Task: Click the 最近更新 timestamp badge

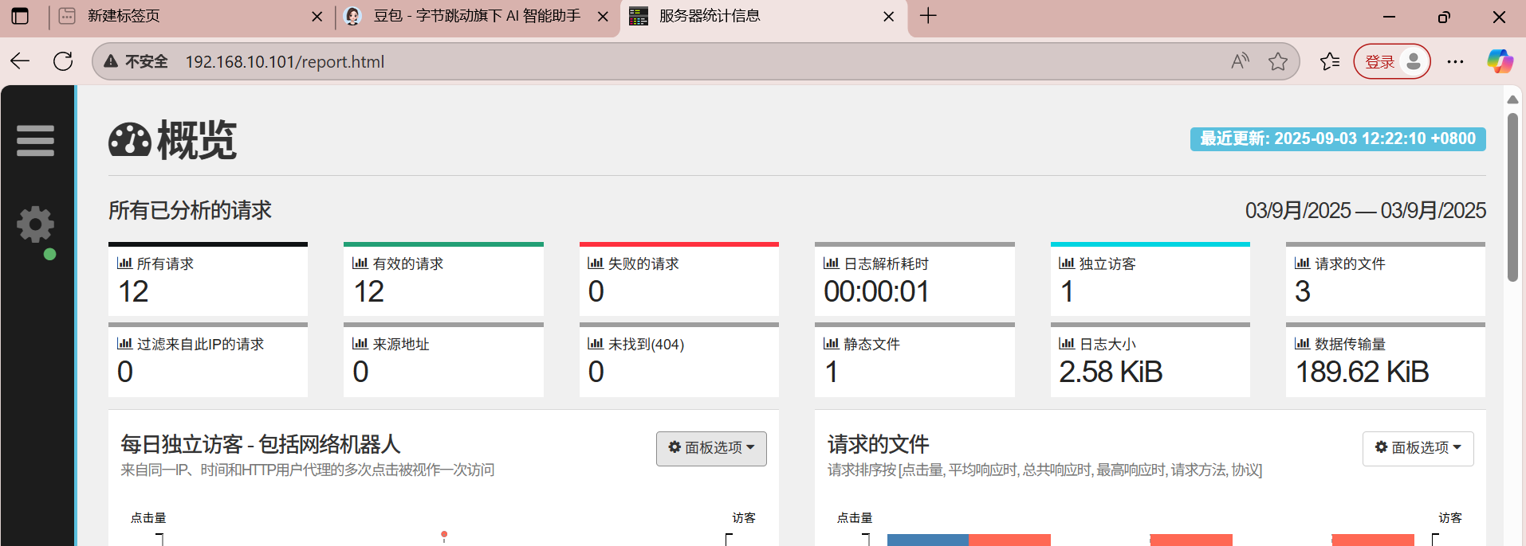Action: [x=1338, y=138]
